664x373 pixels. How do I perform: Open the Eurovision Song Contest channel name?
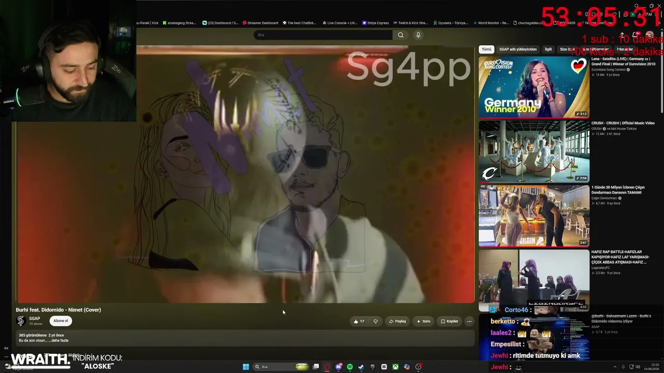tap(609, 70)
